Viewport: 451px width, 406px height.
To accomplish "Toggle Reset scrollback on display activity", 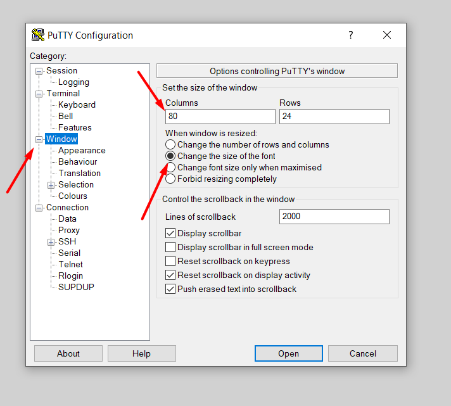I will (x=170, y=275).
